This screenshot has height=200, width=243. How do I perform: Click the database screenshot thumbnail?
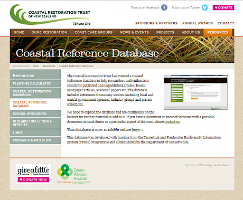[x=196, y=92]
